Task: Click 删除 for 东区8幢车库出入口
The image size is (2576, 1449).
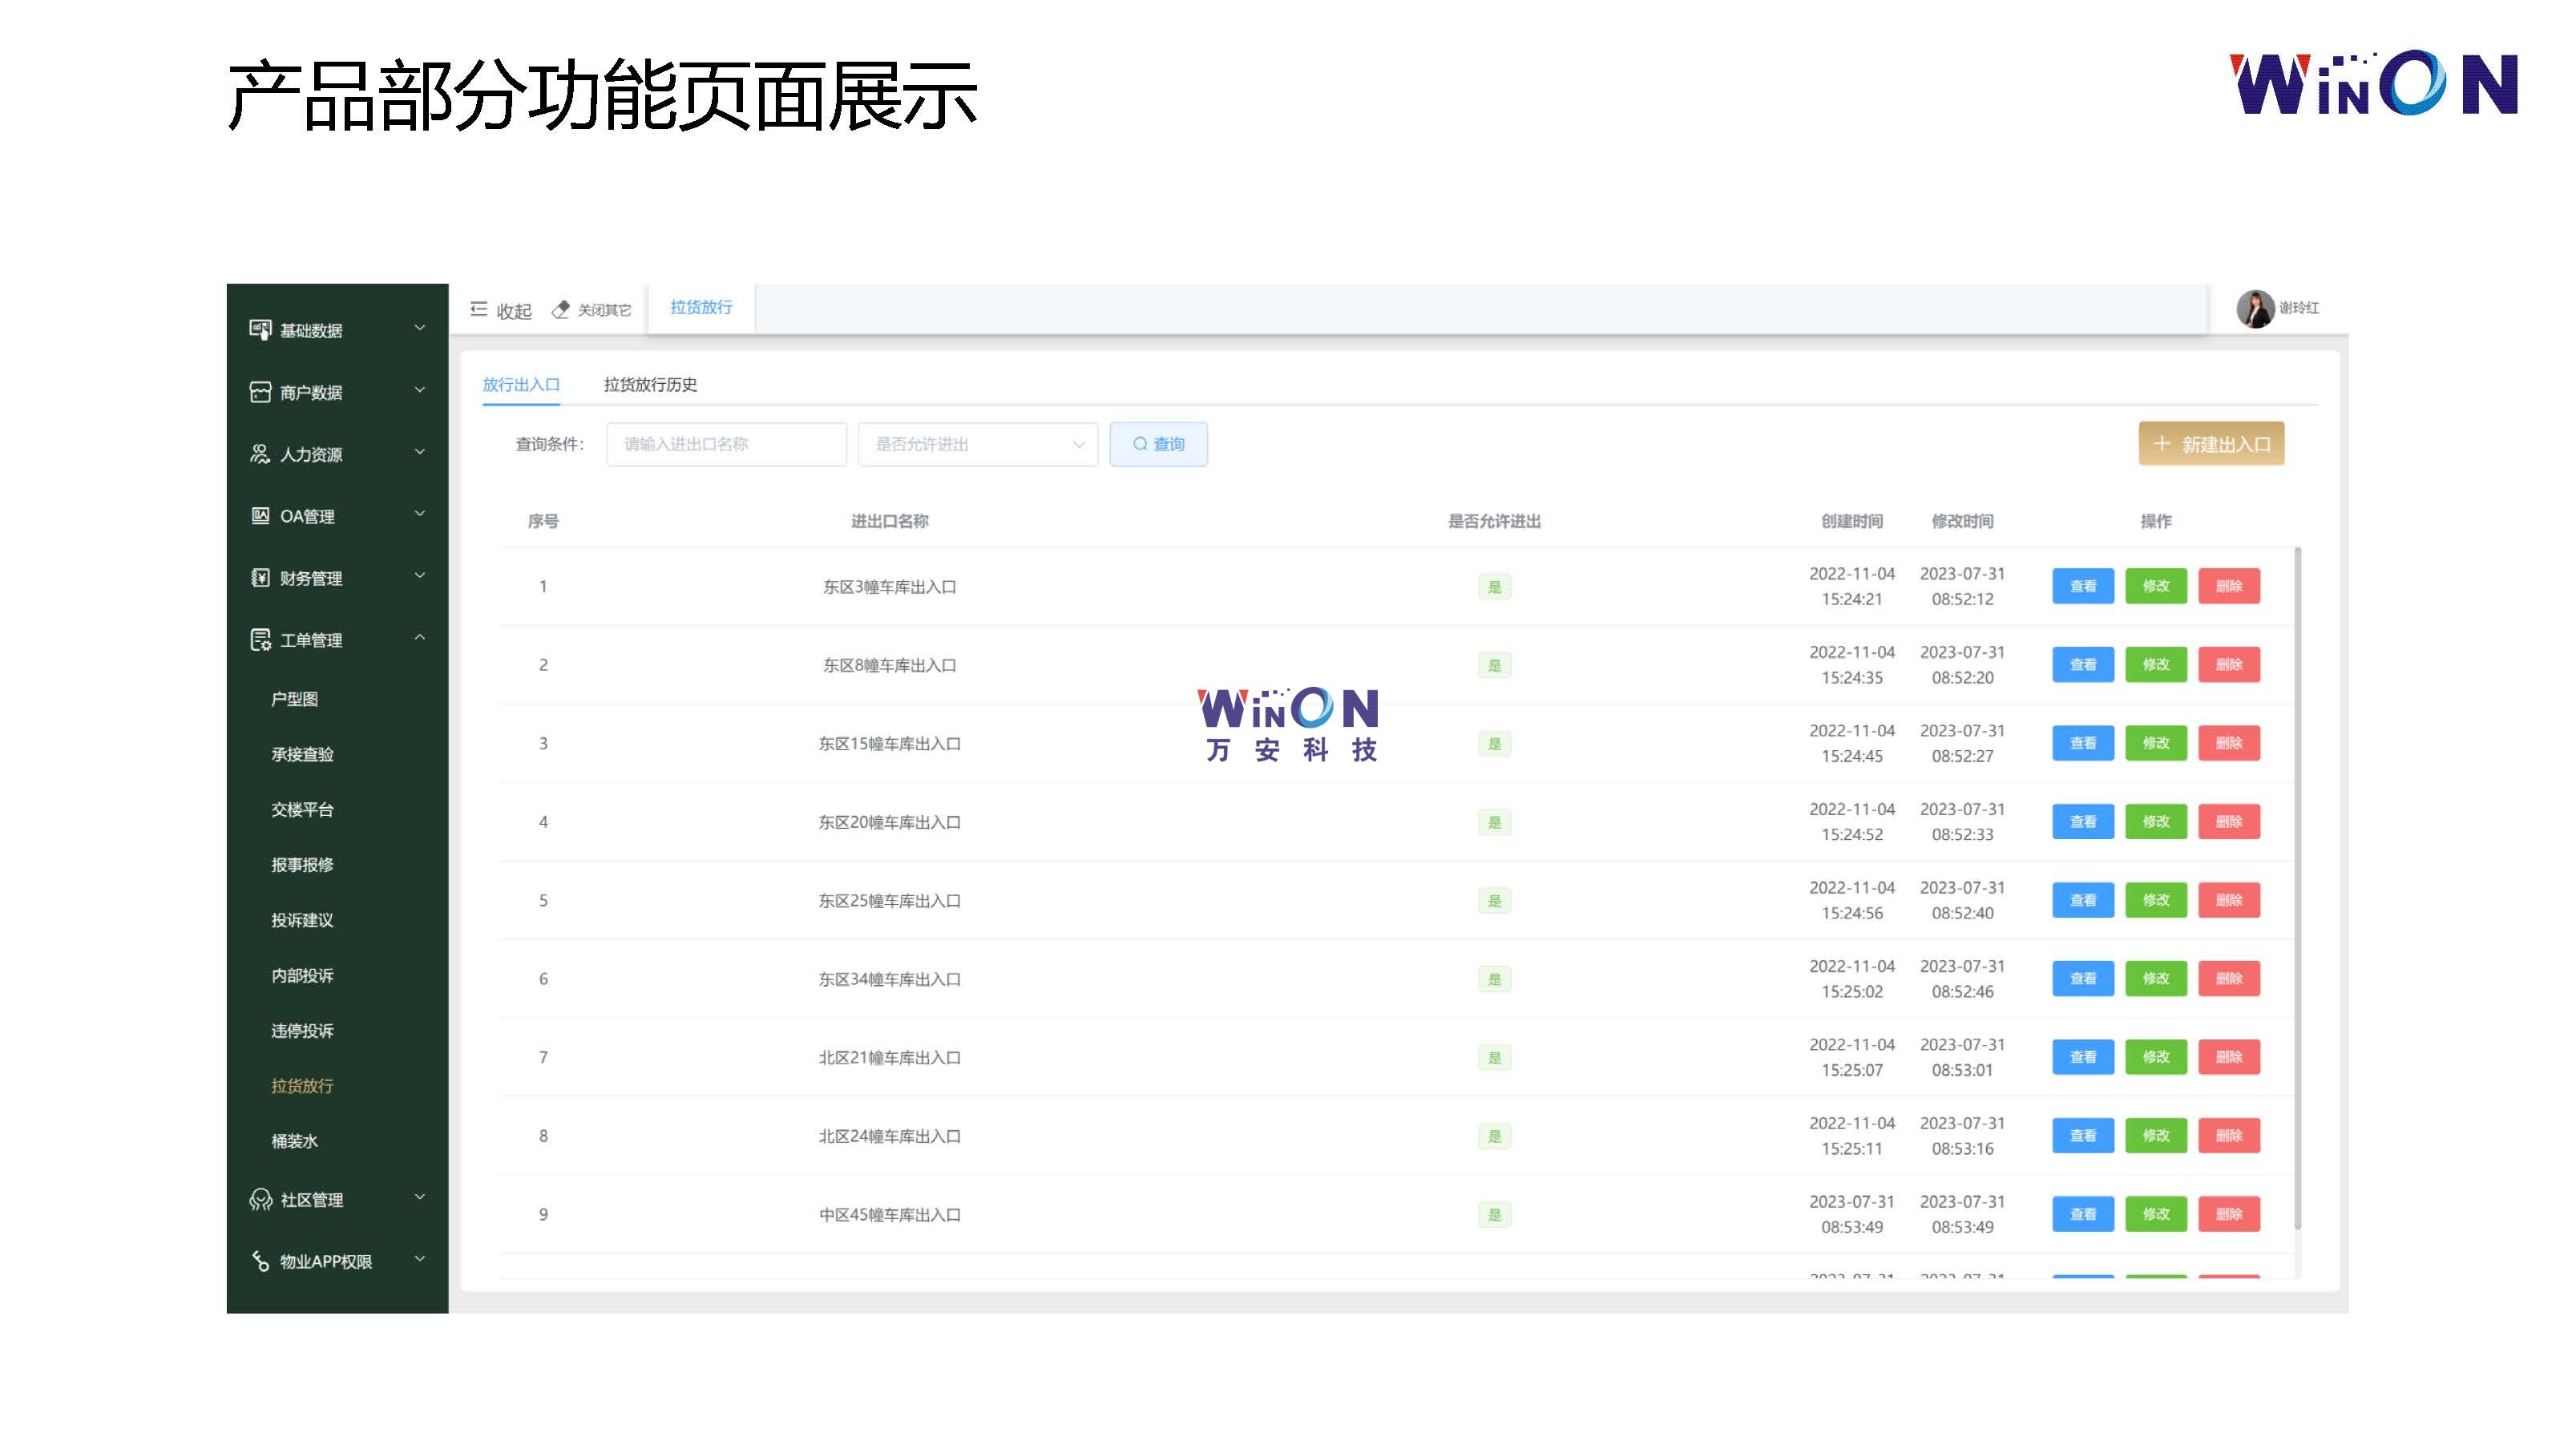Action: click(2229, 665)
